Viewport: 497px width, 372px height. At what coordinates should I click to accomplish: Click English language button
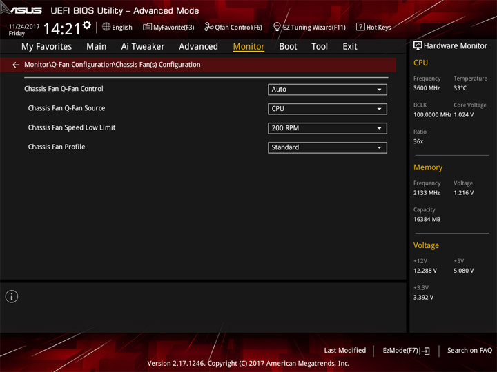(x=122, y=28)
